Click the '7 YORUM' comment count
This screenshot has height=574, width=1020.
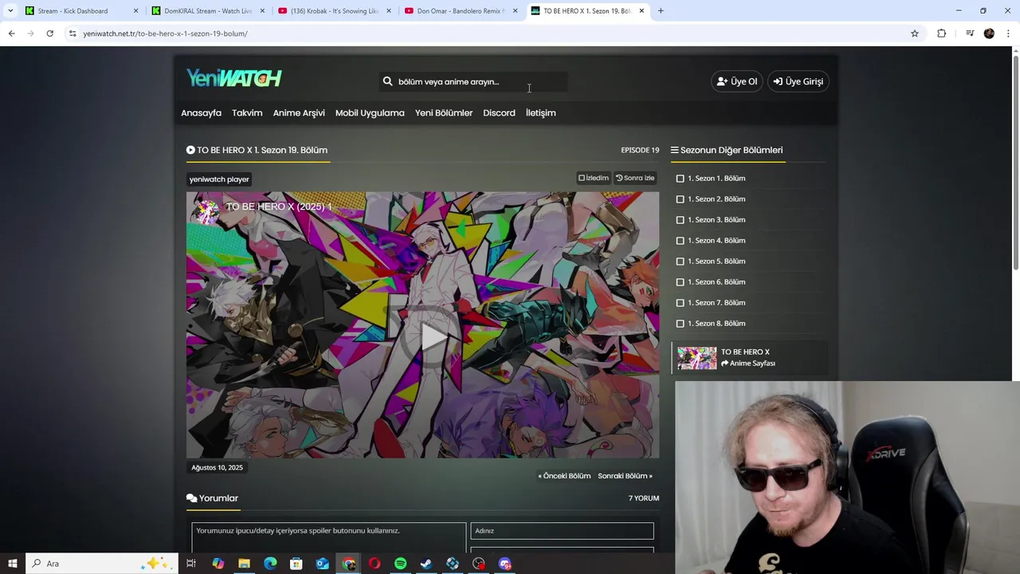(x=644, y=498)
